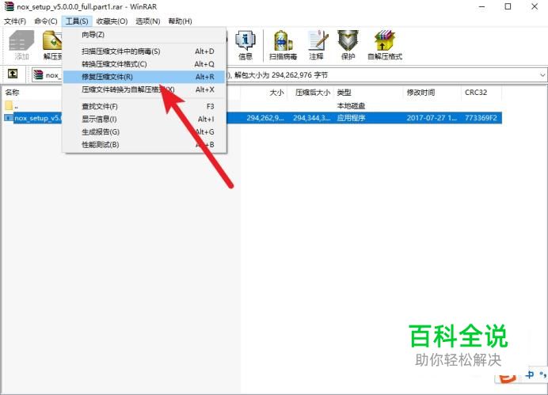Open the 收藏夹(O) menu
The width and height of the screenshot is (548, 395).
click(x=112, y=21)
